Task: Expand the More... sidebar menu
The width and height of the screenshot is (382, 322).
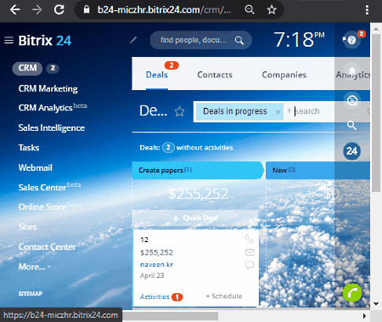Action: 35,267
